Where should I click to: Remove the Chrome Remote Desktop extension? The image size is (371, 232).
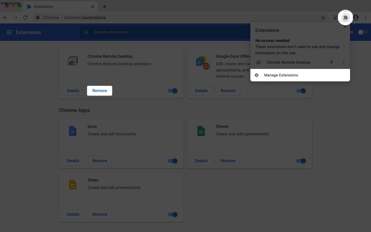[100, 91]
